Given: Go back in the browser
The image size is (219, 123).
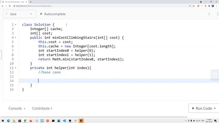Looking at the screenshot, I should tap(2, 6).
